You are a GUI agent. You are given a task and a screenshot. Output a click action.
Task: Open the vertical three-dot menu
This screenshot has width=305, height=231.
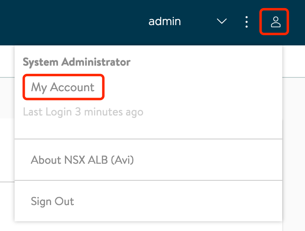(x=247, y=22)
